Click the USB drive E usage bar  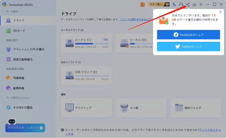[92, 76]
